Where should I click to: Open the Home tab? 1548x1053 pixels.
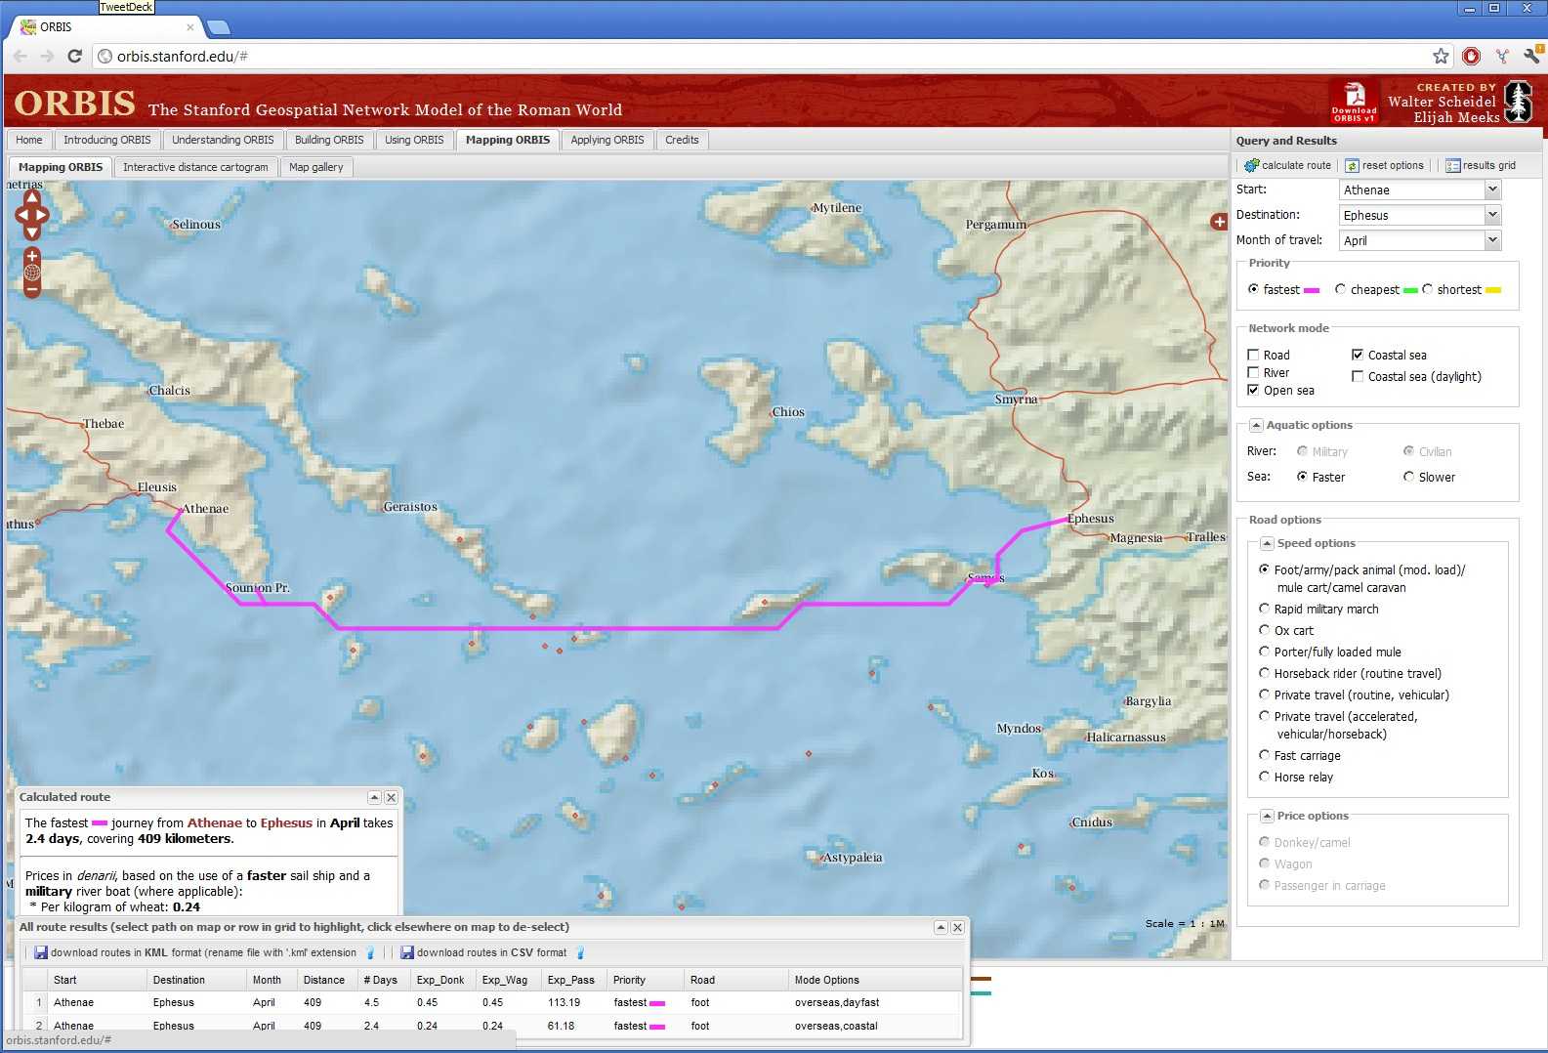coord(29,140)
